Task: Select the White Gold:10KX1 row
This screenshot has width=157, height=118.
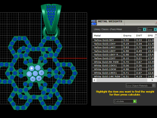Action: pyautogui.click(x=123, y=66)
